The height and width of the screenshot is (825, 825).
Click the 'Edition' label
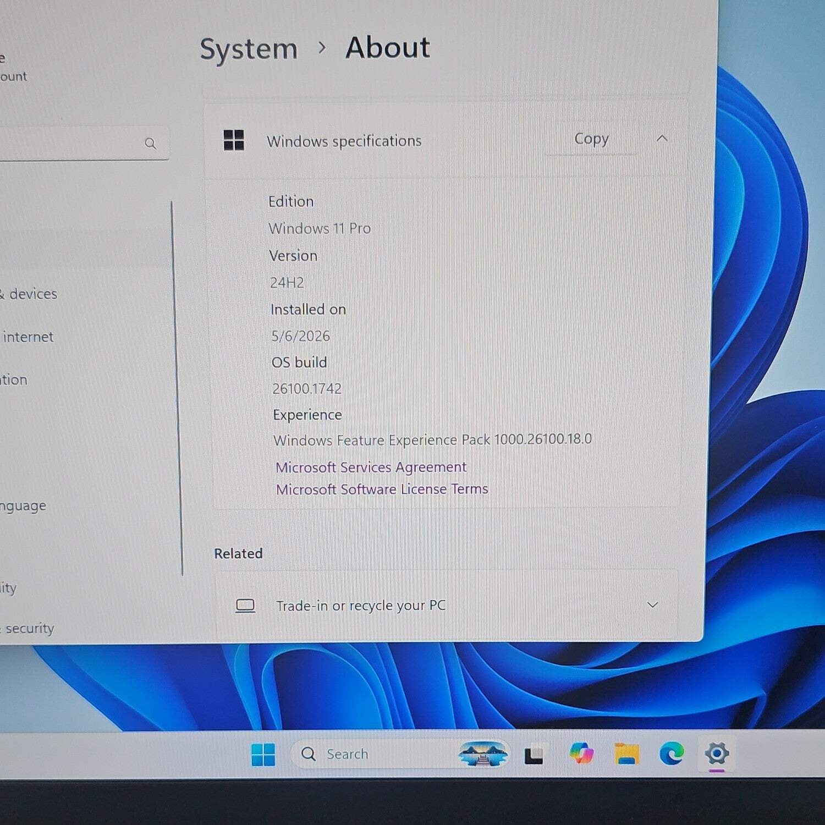click(291, 201)
